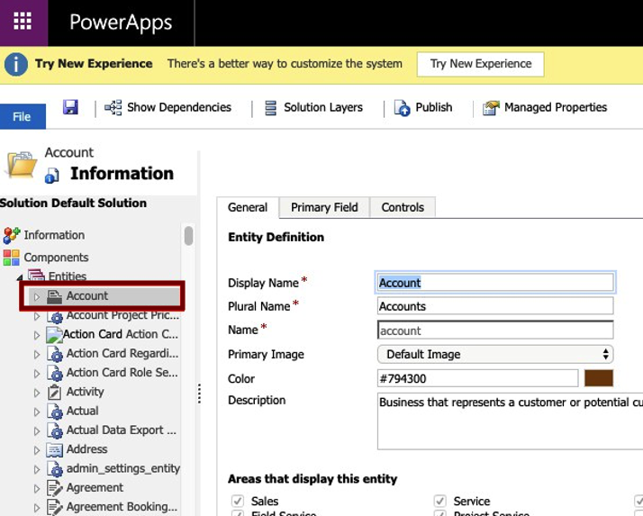Click Show Dependencies label
Image resolution: width=643 pixels, height=516 pixels.
pos(179,107)
